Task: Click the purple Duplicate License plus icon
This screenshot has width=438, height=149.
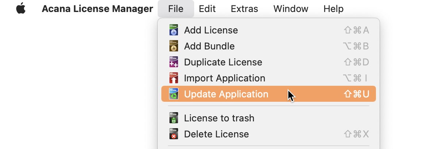Action: (174, 62)
